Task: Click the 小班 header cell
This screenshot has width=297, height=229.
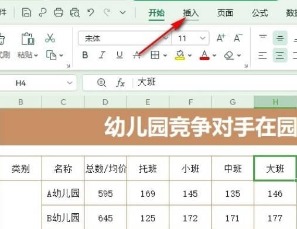Action: [x=190, y=168]
